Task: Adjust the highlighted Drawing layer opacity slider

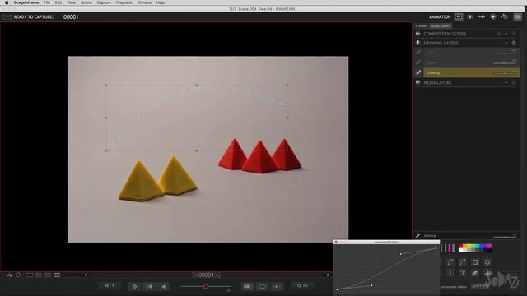Action: click(x=505, y=73)
